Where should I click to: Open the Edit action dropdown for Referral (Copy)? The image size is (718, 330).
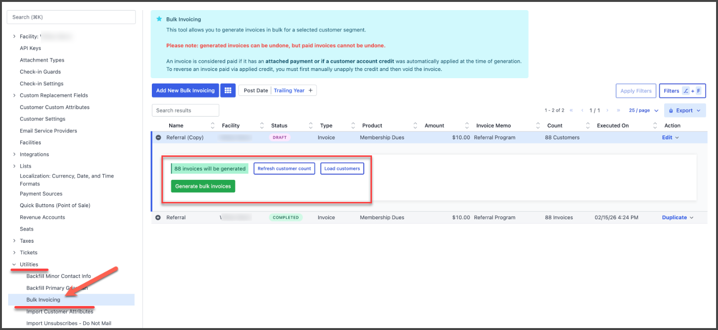pos(670,138)
